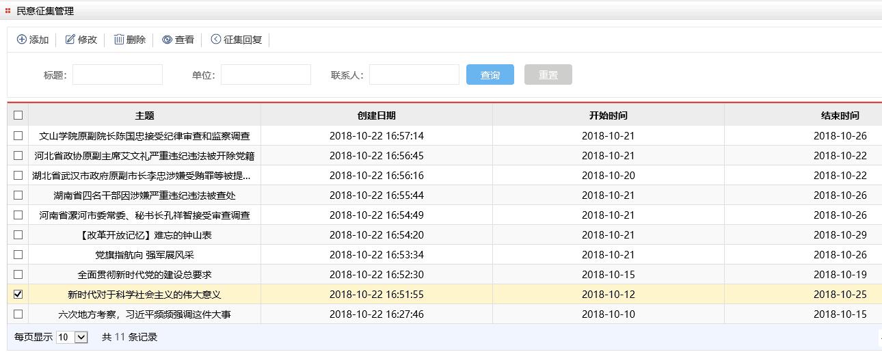Check the 党旗指航向 强军展风采 row checkbox
Viewport: 882px width, 352px height.
point(18,254)
